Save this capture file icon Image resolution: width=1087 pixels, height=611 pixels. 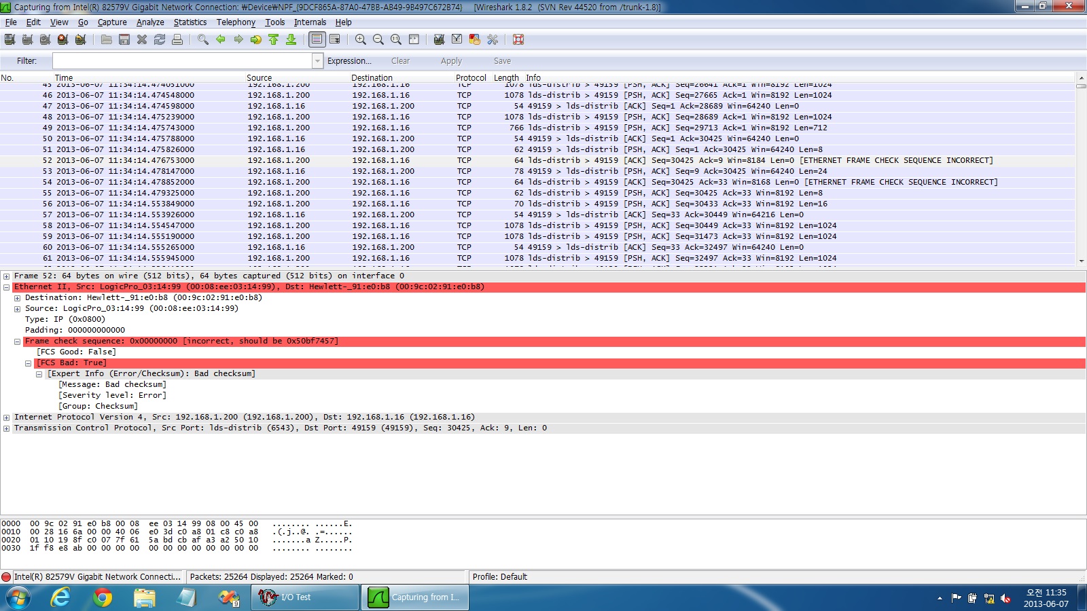pyautogui.click(x=124, y=39)
